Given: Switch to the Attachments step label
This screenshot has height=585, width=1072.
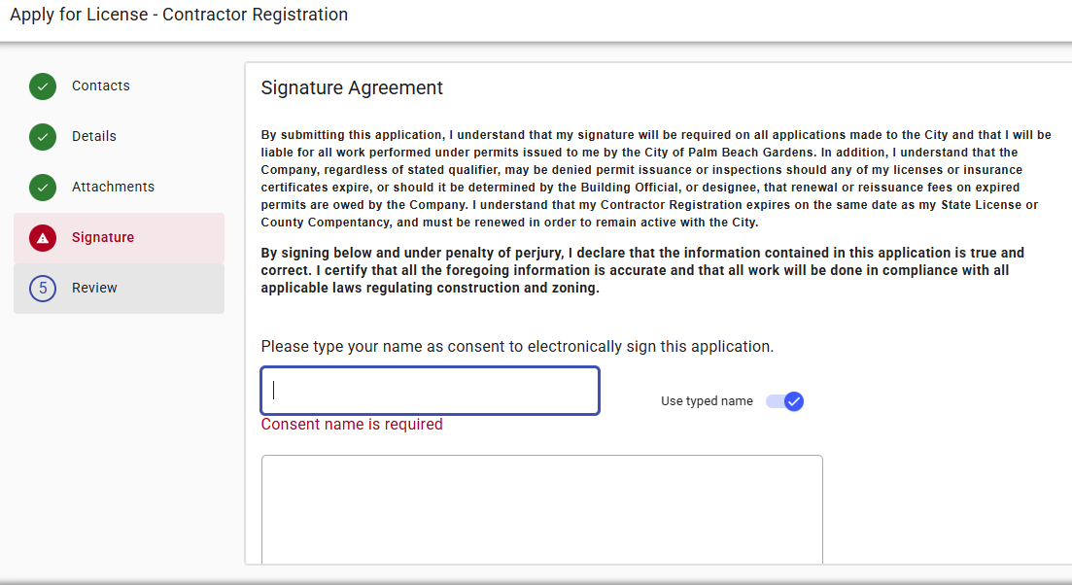Looking at the screenshot, I should [x=113, y=188].
